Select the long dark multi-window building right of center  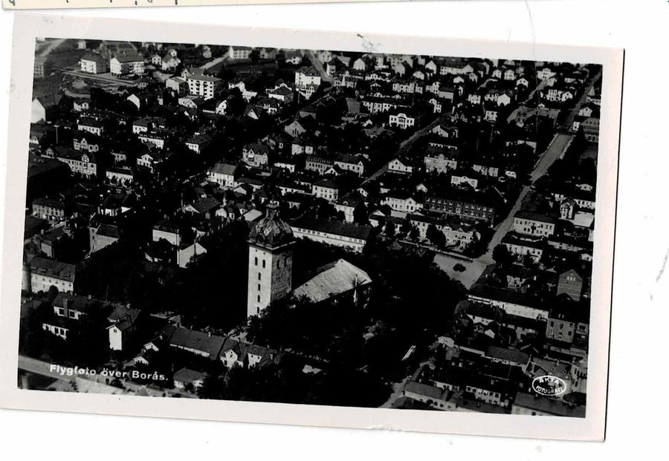[x=459, y=209]
